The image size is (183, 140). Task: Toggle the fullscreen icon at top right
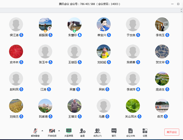pos(182,10)
